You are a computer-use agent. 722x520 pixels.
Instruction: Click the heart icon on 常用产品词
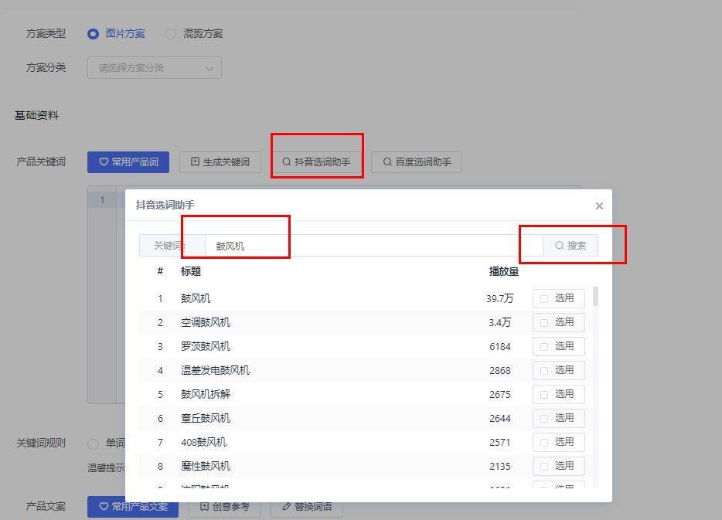pyautogui.click(x=104, y=162)
